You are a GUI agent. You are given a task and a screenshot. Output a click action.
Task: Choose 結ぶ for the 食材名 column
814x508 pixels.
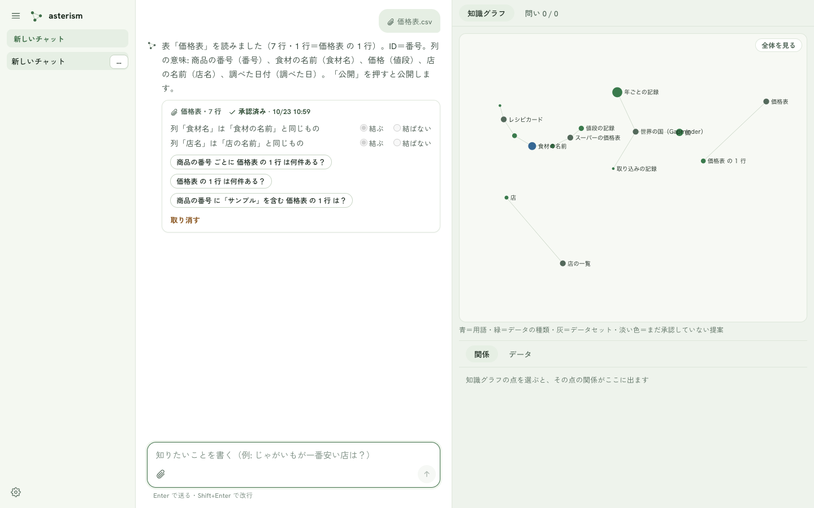[363, 128]
